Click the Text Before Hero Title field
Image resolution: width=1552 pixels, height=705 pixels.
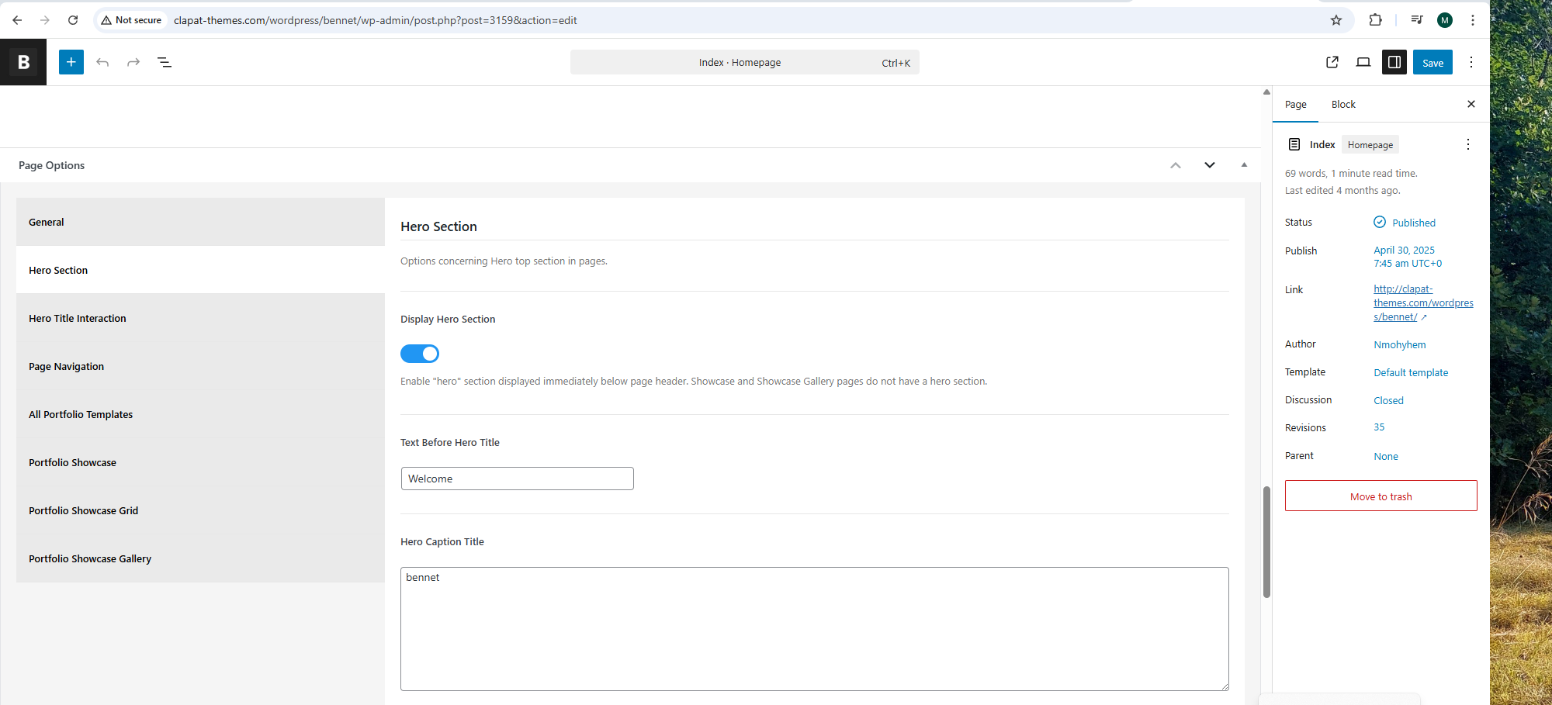coord(518,479)
